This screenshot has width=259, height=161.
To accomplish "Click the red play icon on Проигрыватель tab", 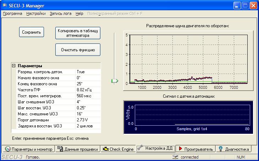I will (181, 149).
